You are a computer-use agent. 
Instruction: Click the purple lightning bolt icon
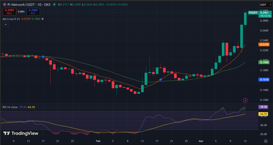(x=245, y=100)
